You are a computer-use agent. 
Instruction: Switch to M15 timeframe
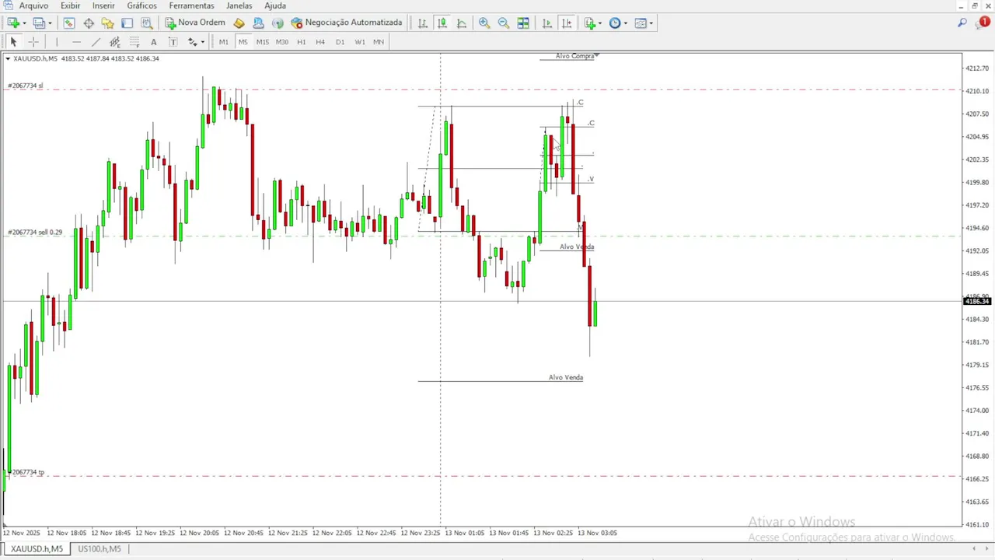263,42
